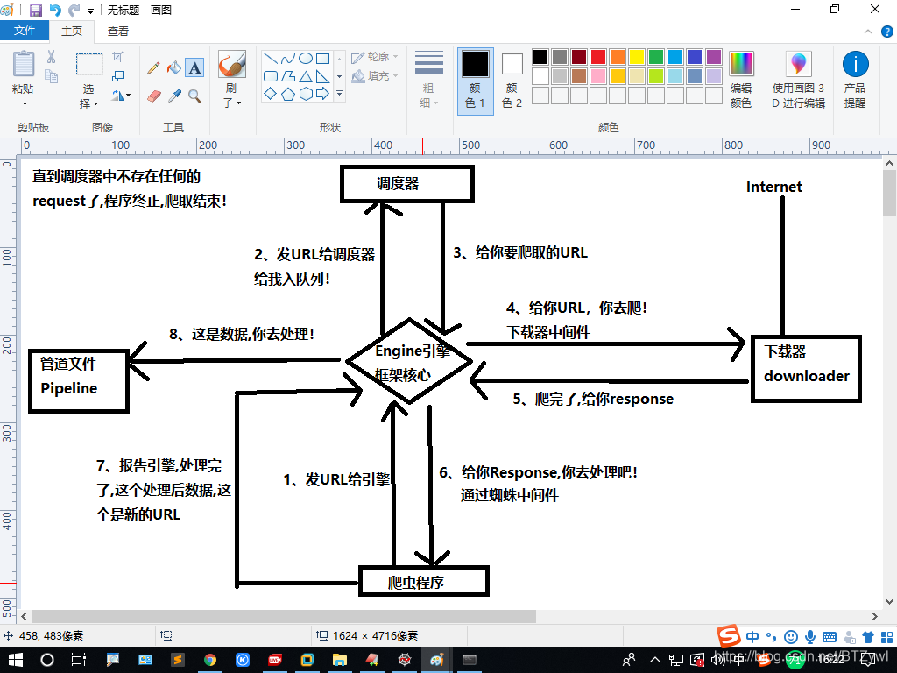Select Color 1 foreground box

pyautogui.click(x=476, y=81)
